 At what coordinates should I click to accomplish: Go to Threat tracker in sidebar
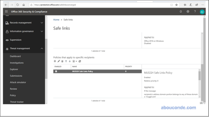(16, 102)
